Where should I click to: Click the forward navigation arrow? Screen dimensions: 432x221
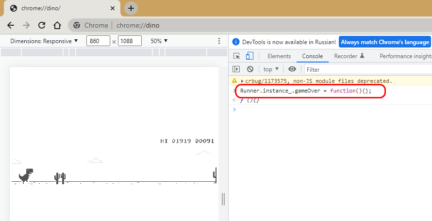26,25
